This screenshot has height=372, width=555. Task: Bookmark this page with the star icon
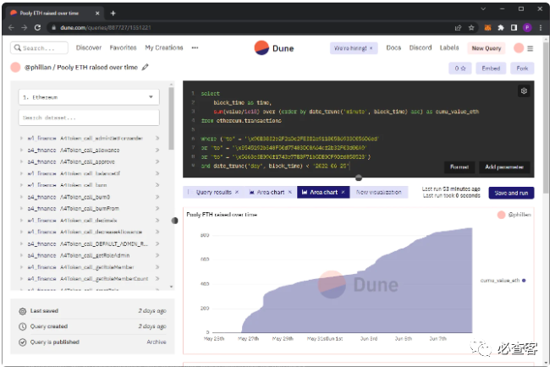tap(471, 28)
